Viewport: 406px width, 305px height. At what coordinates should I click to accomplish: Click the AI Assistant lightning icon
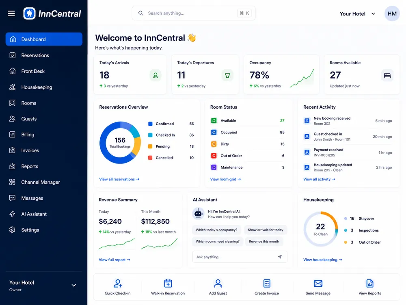pos(13,214)
